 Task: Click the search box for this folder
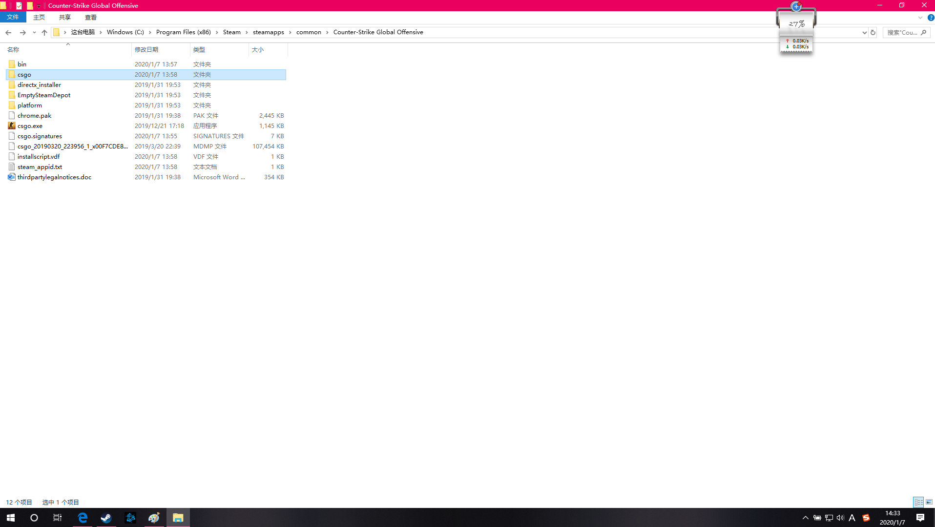pos(906,32)
